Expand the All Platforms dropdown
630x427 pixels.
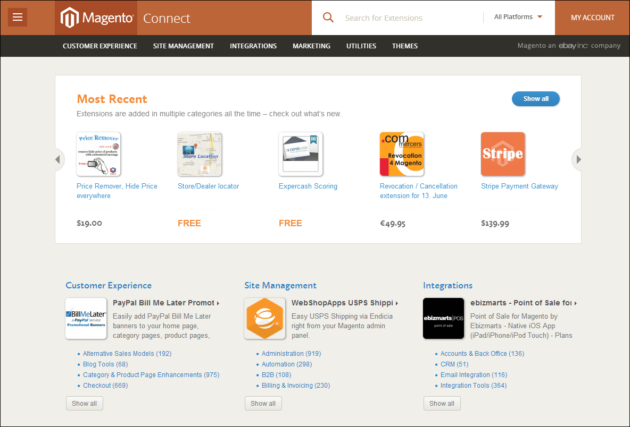(518, 17)
